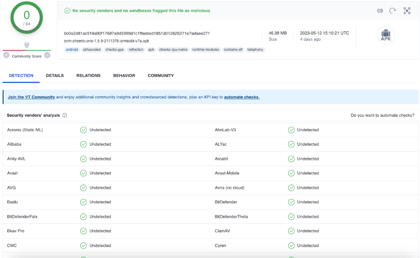Click the BitDefenderFalx undetected check icon
The height and width of the screenshot is (258, 420).
pyautogui.click(x=83, y=217)
